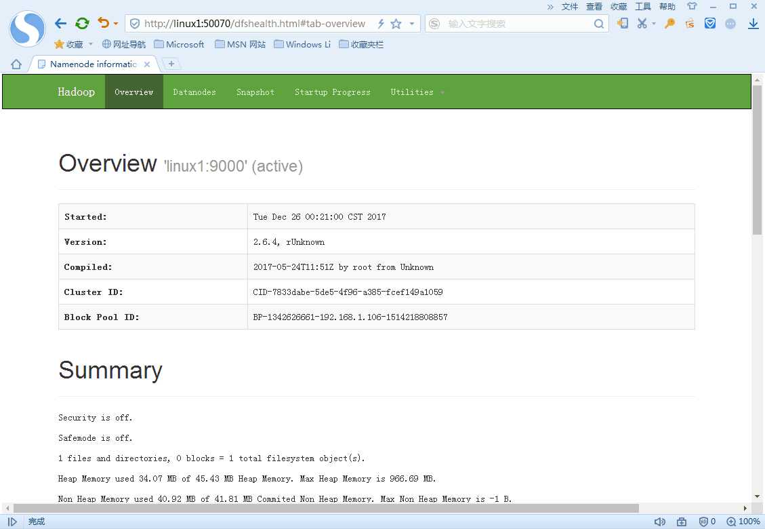765x529 pixels.
Task: Open the 网址导航 bookmark
Action: pos(124,45)
